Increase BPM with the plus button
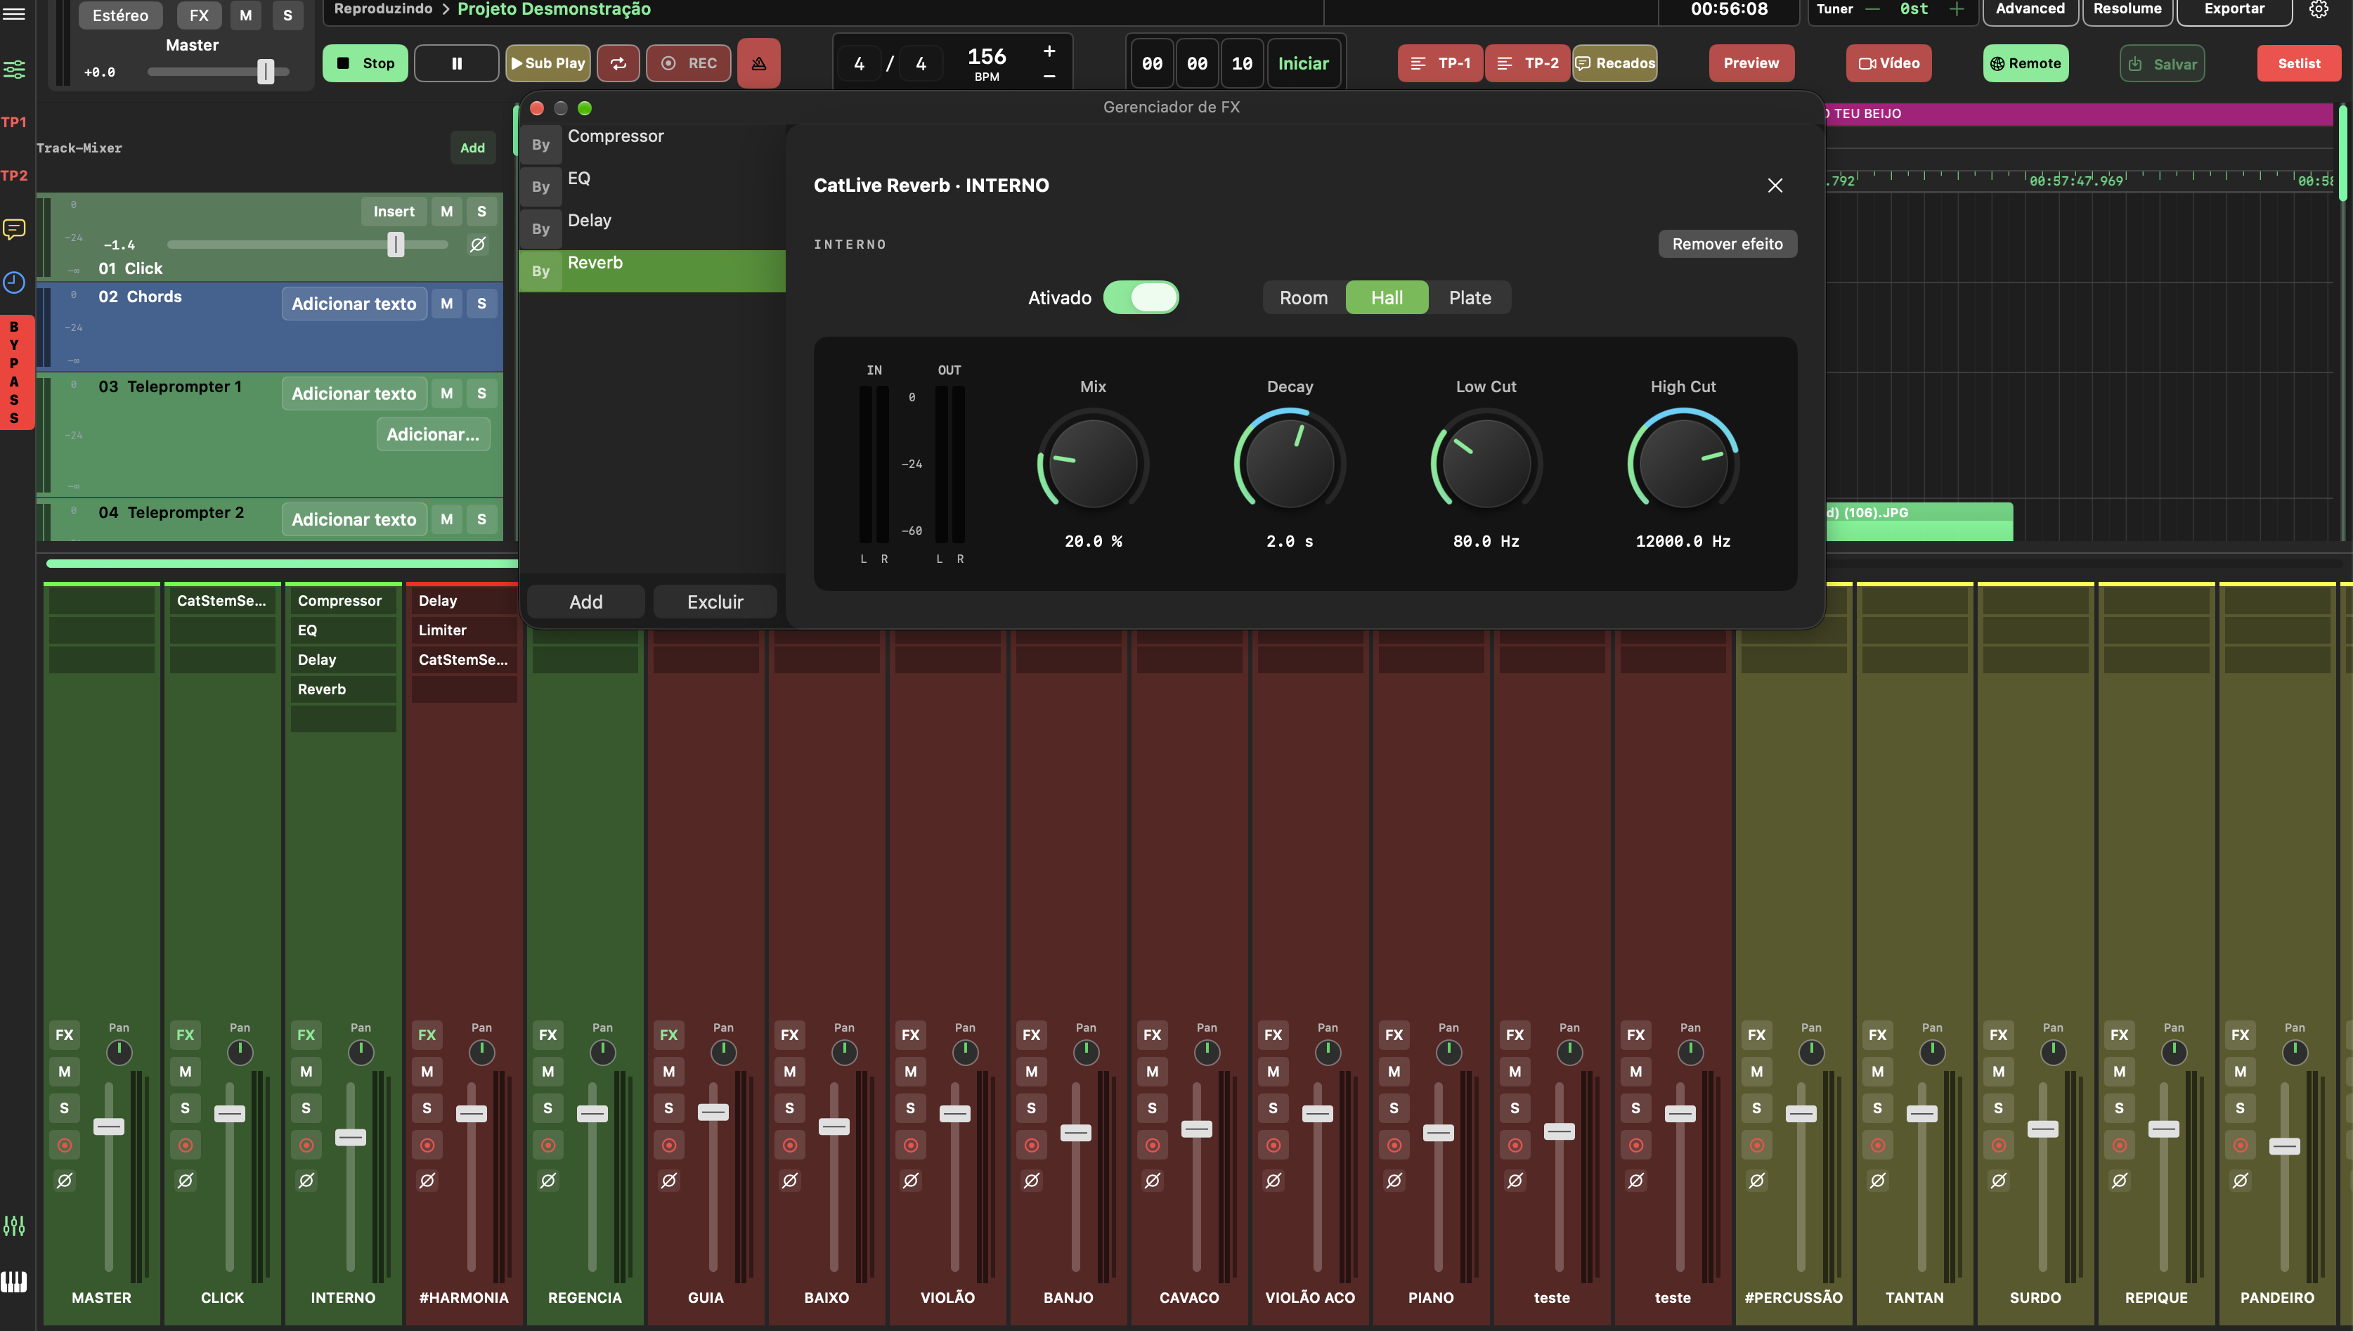 click(1049, 51)
